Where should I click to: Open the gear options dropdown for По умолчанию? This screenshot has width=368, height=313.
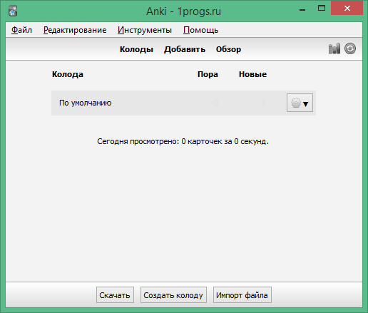[300, 103]
